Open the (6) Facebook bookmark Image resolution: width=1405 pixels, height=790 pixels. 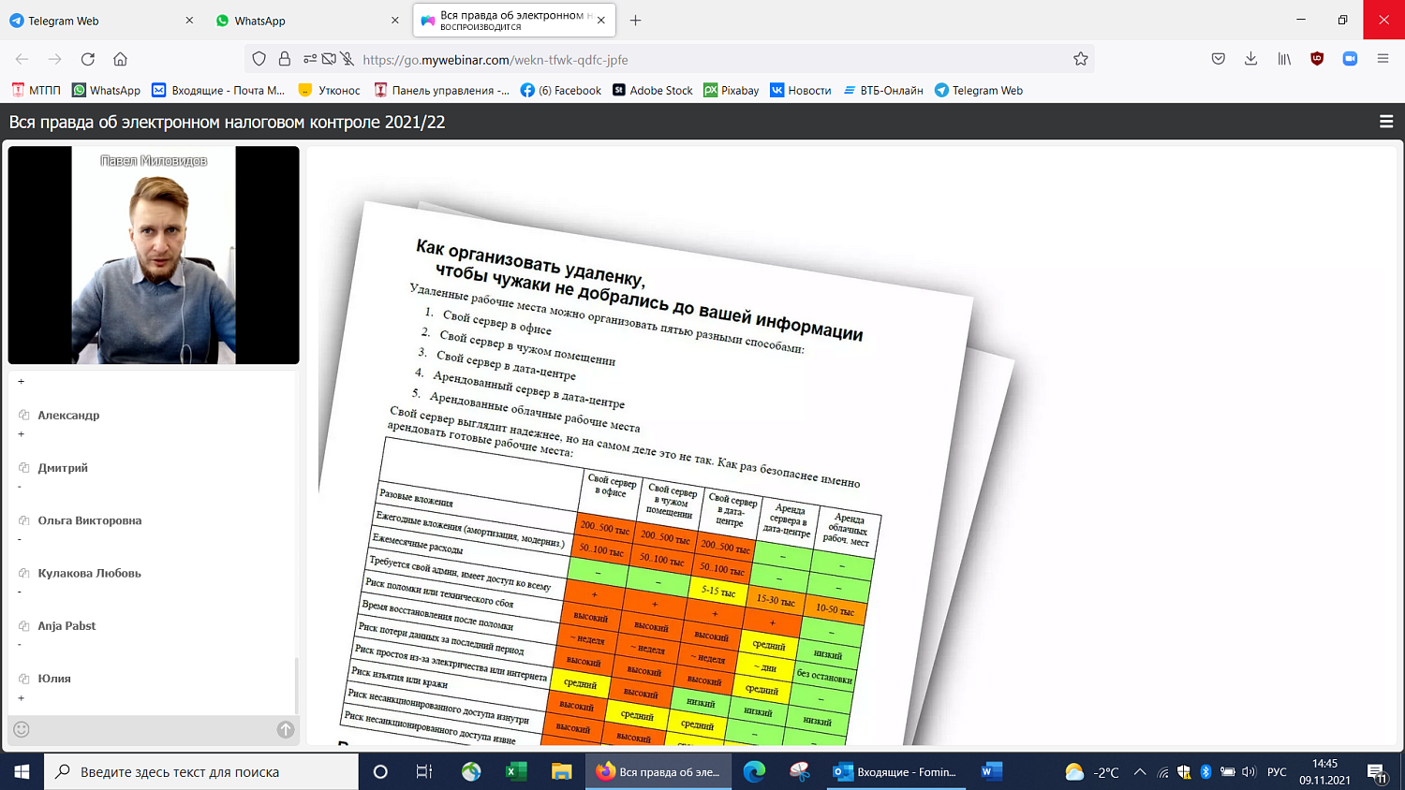561,90
